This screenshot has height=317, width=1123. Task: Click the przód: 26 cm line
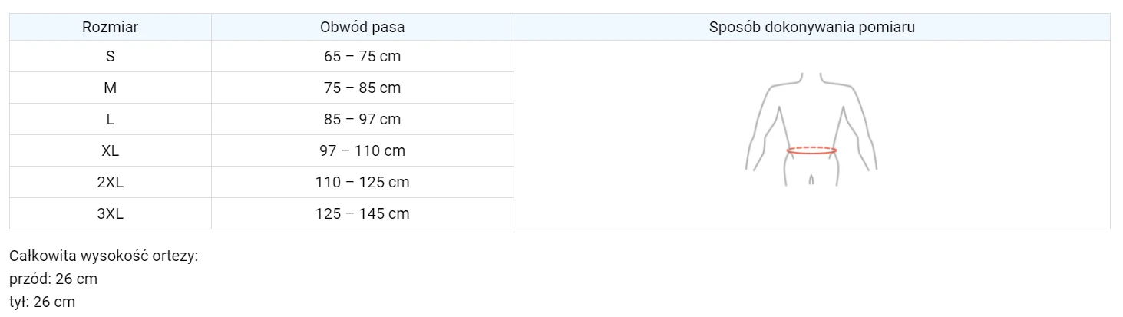(x=53, y=279)
